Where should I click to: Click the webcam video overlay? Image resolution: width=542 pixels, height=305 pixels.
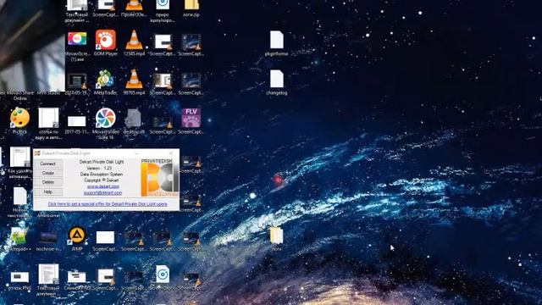click(32, 45)
